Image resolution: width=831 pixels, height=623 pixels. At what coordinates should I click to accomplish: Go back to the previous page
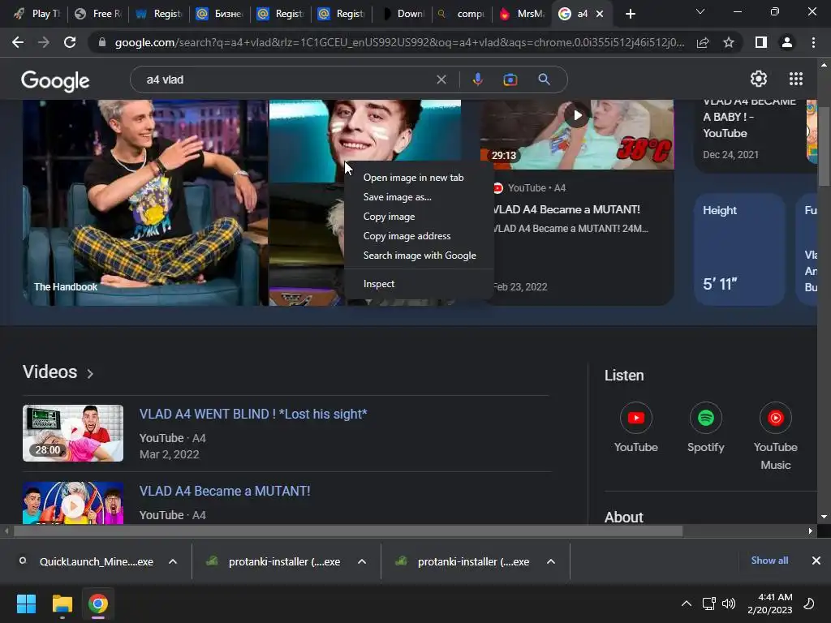tap(18, 42)
